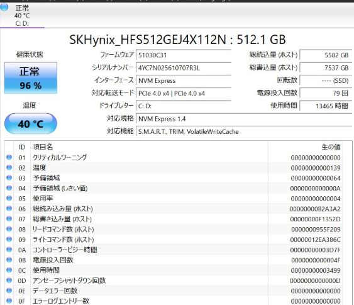
Task: Select the リードコマンド数 (ホスト) attribute name
Action: click(64, 230)
